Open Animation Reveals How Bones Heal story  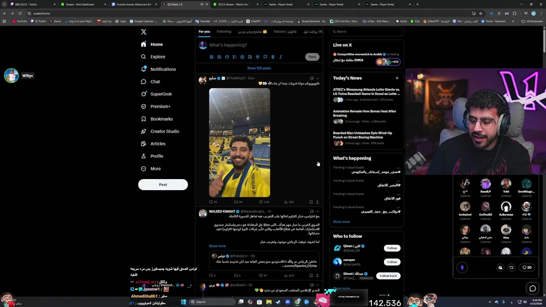(x=366, y=116)
